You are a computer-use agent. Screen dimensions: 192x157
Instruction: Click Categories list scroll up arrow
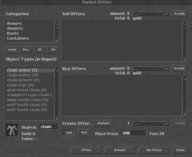(x=56, y=24)
